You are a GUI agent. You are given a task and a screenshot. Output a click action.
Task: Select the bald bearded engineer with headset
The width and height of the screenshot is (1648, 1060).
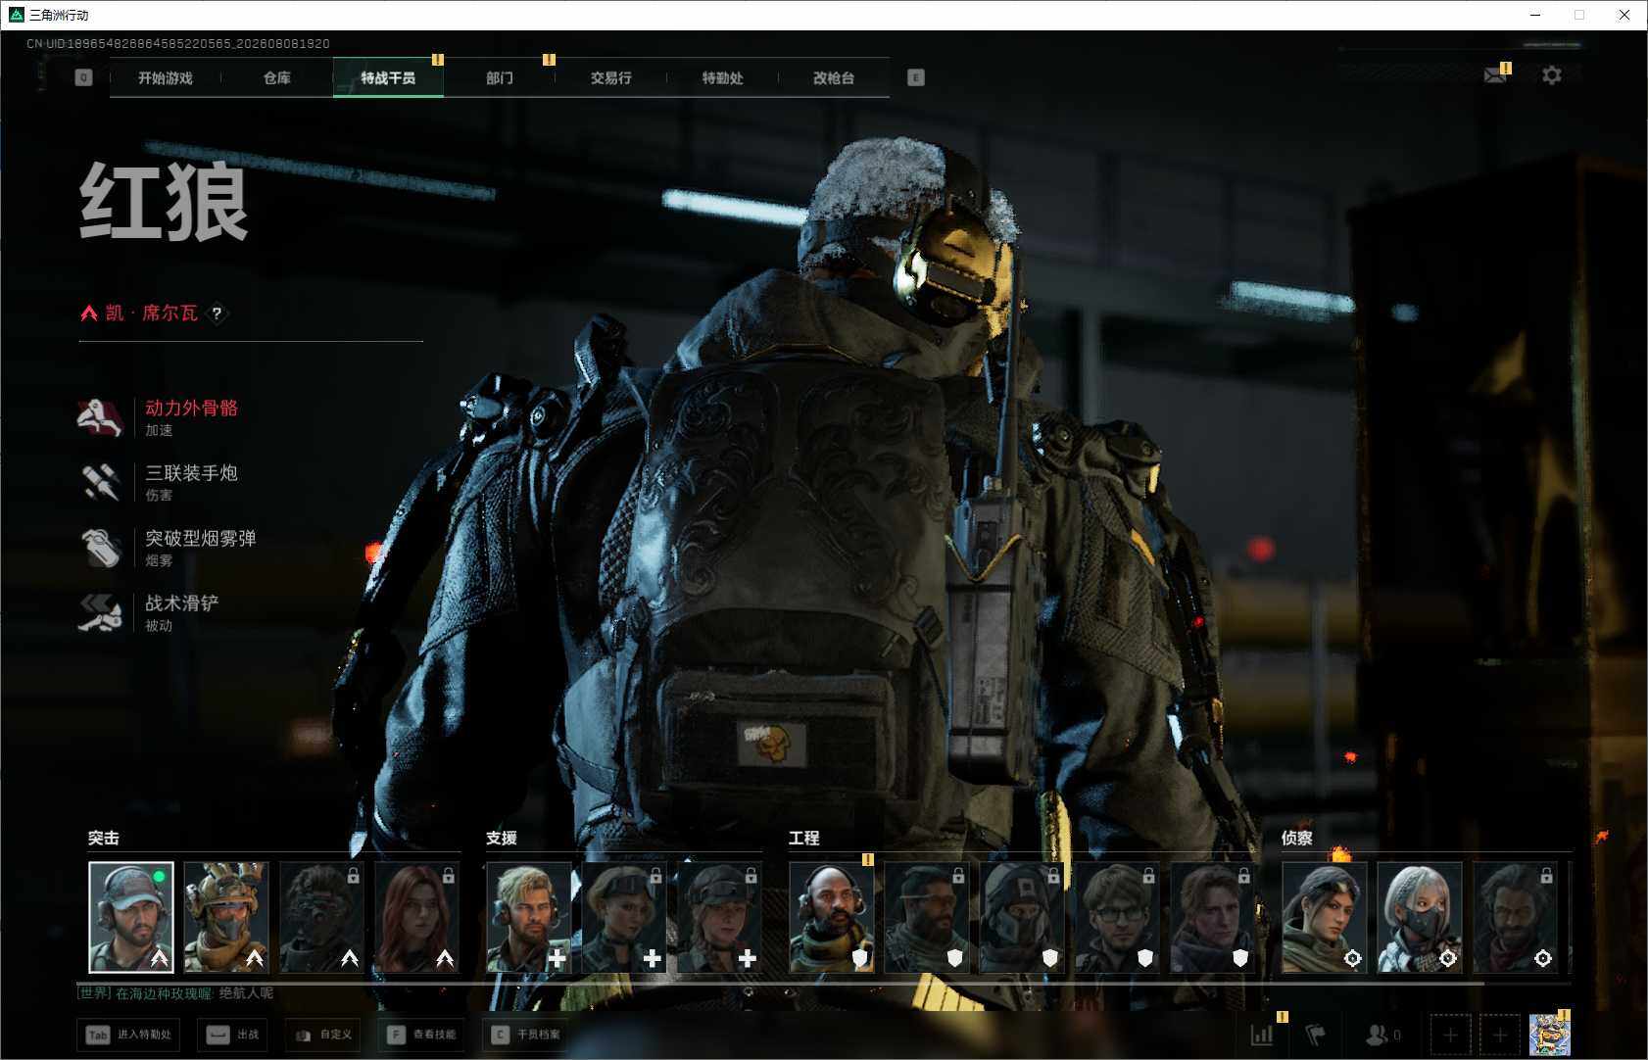click(832, 917)
